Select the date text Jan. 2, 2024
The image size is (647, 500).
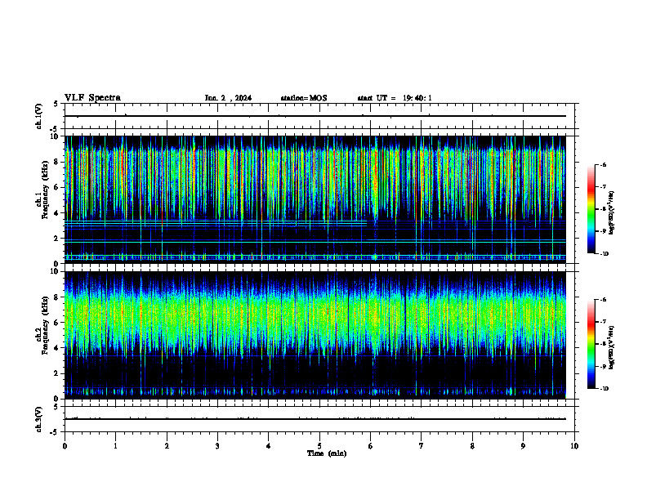click(x=228, y=98)
